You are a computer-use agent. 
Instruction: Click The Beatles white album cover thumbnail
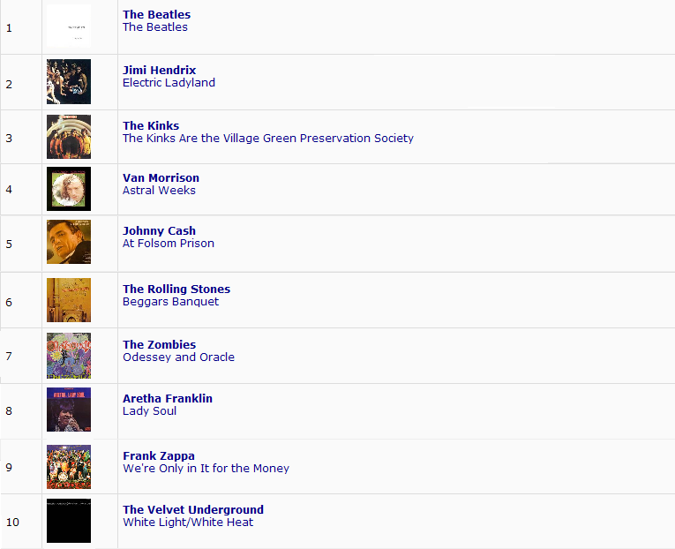pyautogui.click(x=69, y=26)
